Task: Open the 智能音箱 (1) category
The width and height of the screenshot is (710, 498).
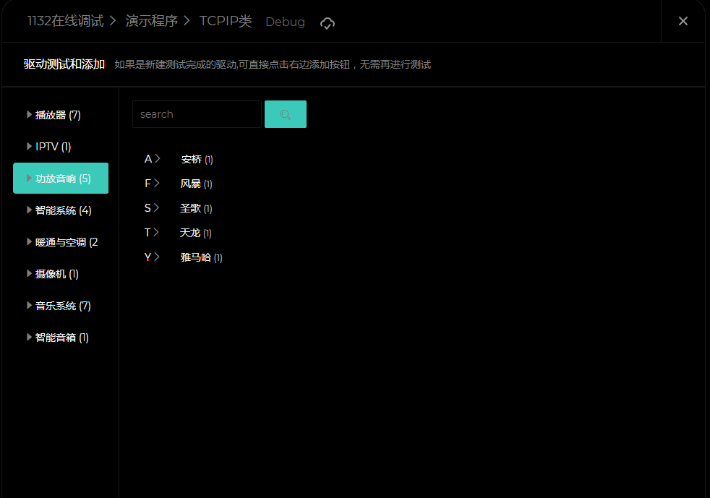Action: click(x=61, y=338)
